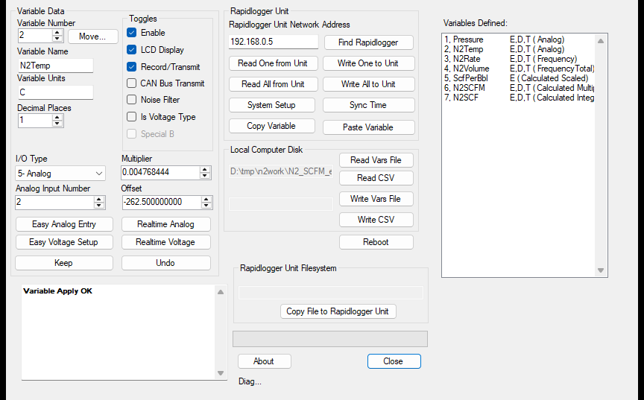644x400 pixels.
Task: Open Easy Voltage Setup
Action: point(64,242)
